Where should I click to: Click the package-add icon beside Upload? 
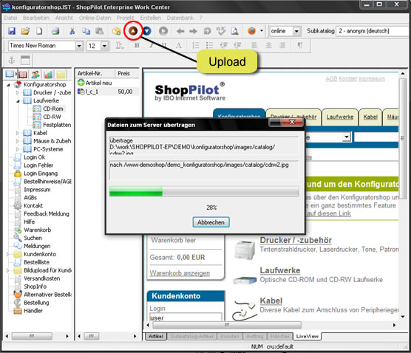[x=116, y=31]
